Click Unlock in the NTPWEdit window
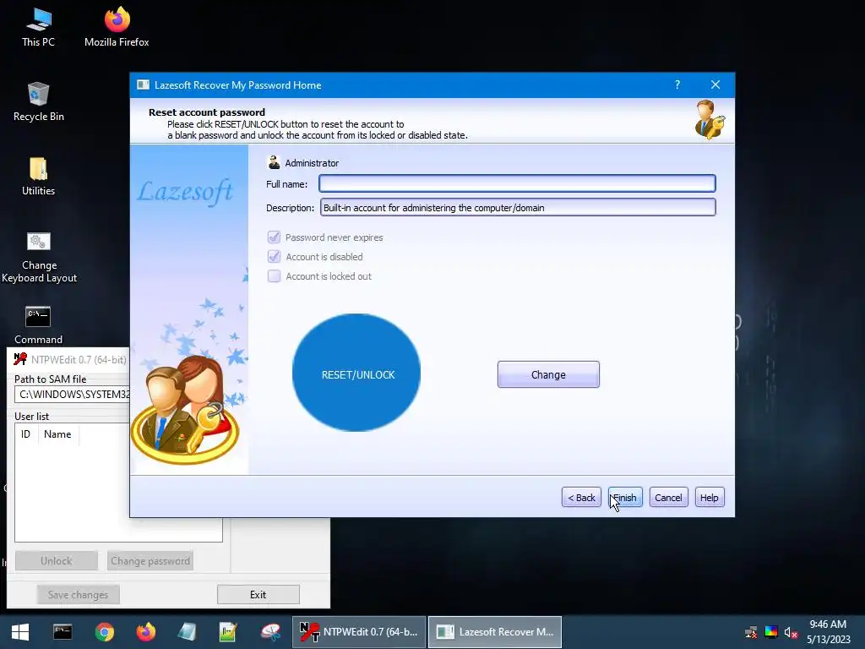The height and width of the screenshot is (649, 865). pyautogui.click(x=57, y=561)
